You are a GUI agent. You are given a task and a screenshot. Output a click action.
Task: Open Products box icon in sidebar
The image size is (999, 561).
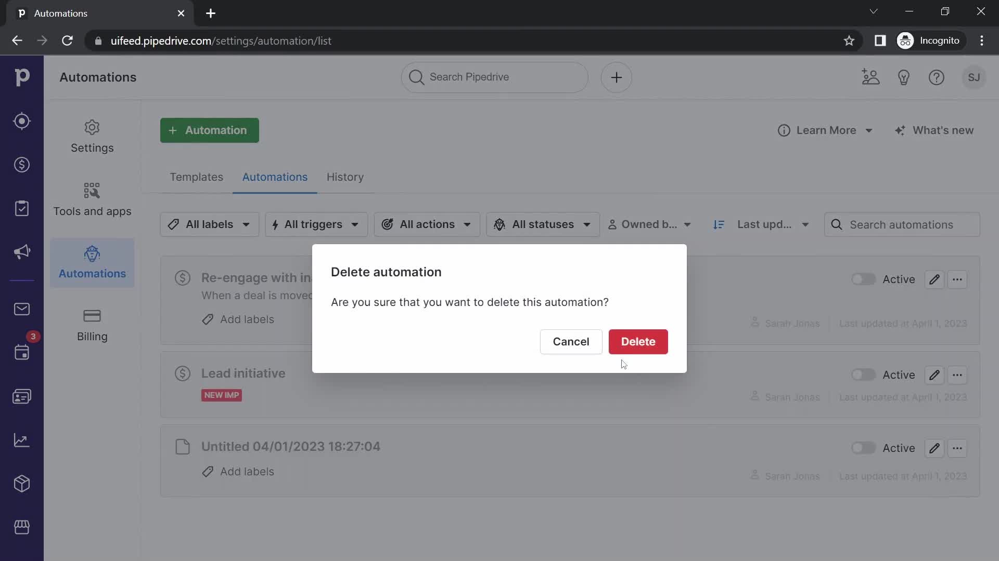pos(22,484)
